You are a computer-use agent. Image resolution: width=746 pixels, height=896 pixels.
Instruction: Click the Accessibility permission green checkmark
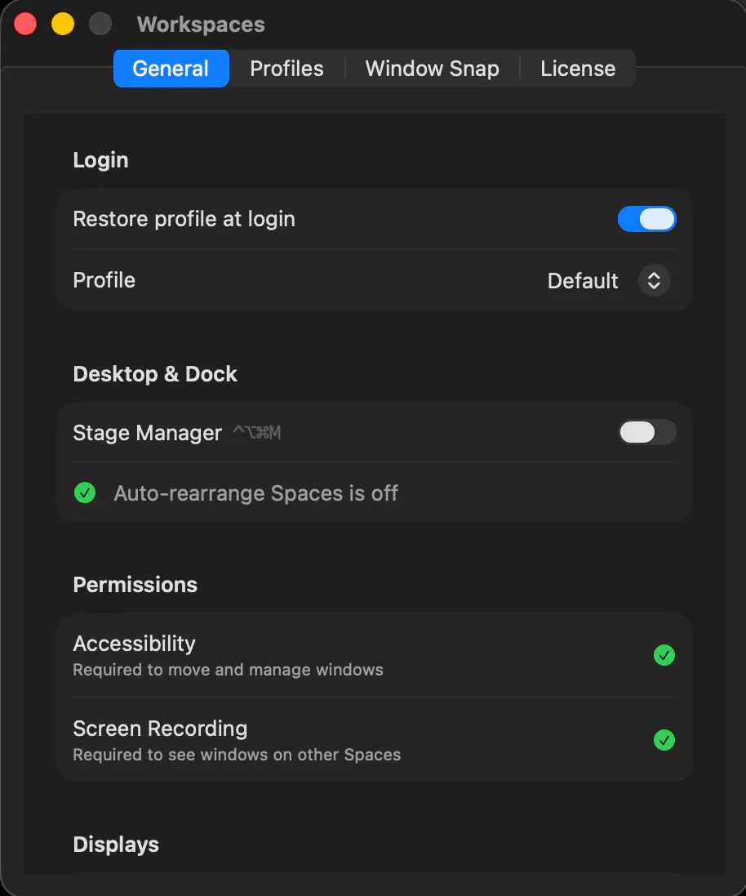point(664,655)
